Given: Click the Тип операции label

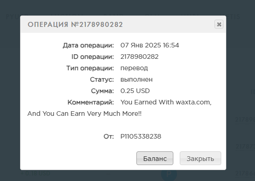Looking at the screenshot, I should (x=90, y=68).
